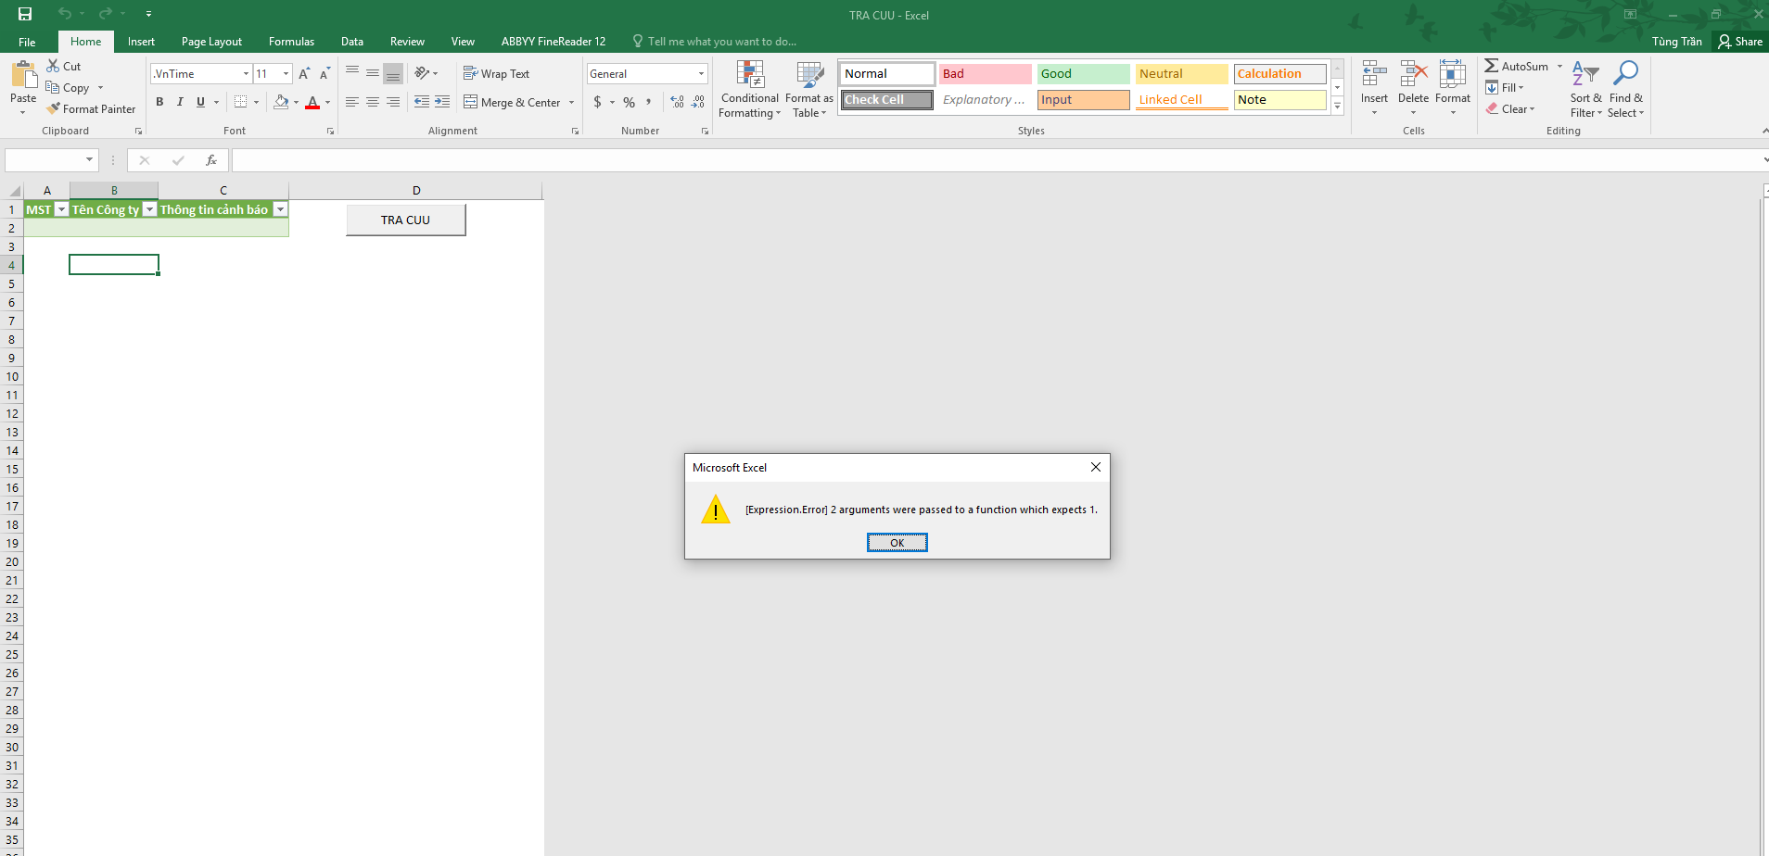Toggle Bold formatting
Viewport: 1769px width, 856px height.
(159, 102)
